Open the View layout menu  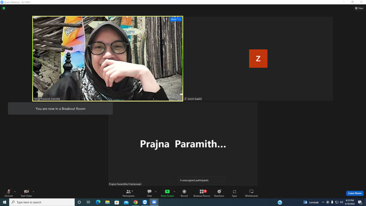tap(359, 8)
